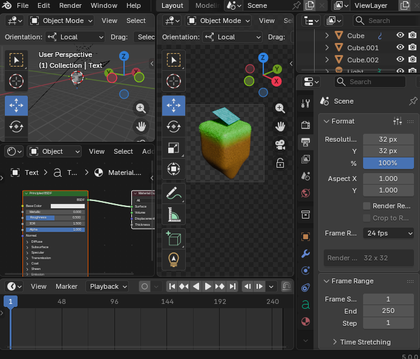Select the Annotate tool in render viewport

(174, 193)
